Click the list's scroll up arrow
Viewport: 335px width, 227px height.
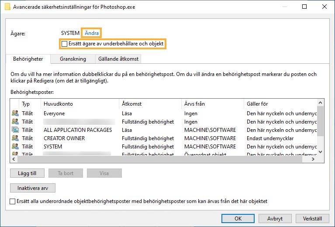[x=320, y=103]
